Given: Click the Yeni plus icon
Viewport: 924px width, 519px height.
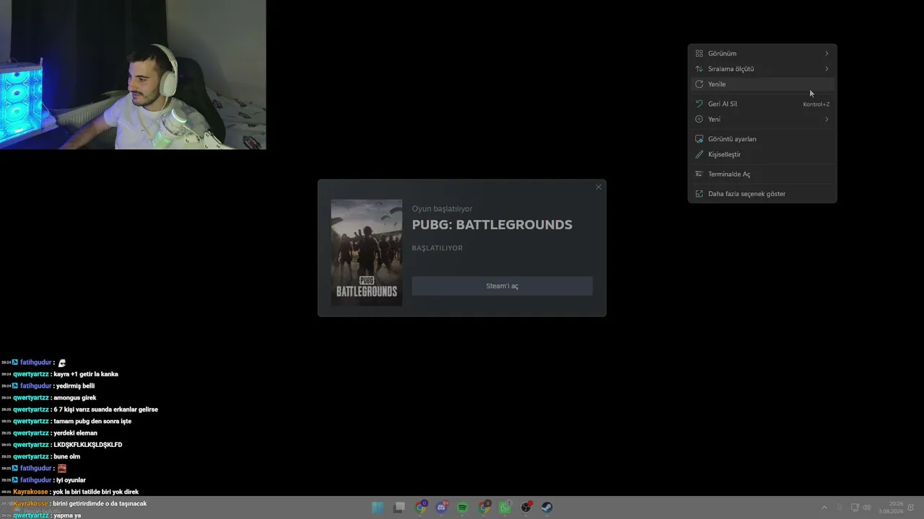Looking at the screenshot, I should (x=699, y=119).
